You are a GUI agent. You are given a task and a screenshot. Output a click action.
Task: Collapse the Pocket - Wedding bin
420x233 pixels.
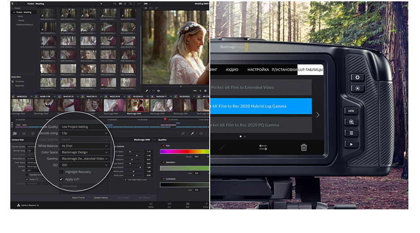[14, 12]
